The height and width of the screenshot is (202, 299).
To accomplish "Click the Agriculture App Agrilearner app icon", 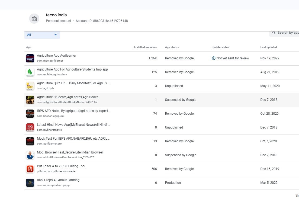I will point(30,58).
